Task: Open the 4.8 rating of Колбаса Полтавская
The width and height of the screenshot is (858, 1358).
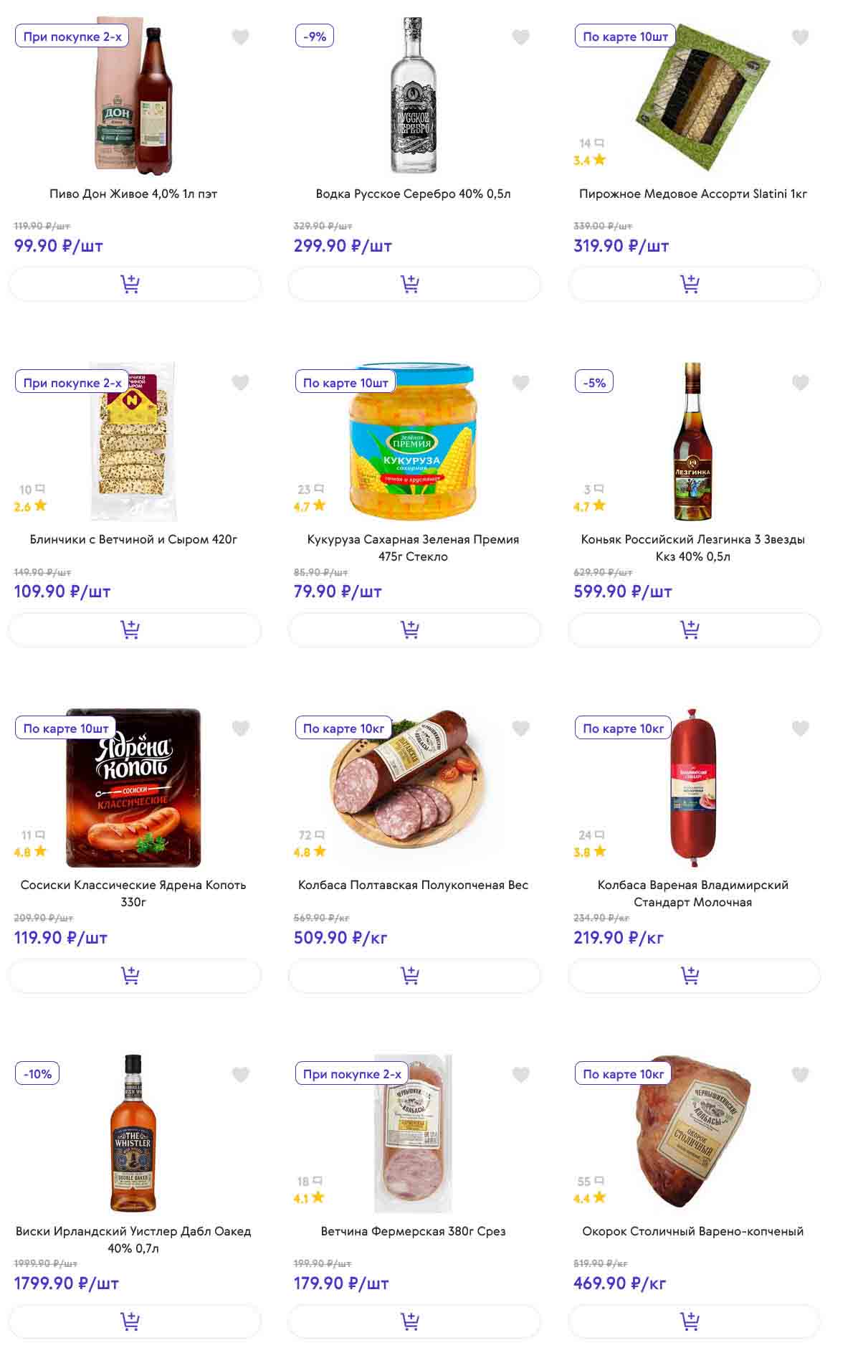Action: (310, 852)
